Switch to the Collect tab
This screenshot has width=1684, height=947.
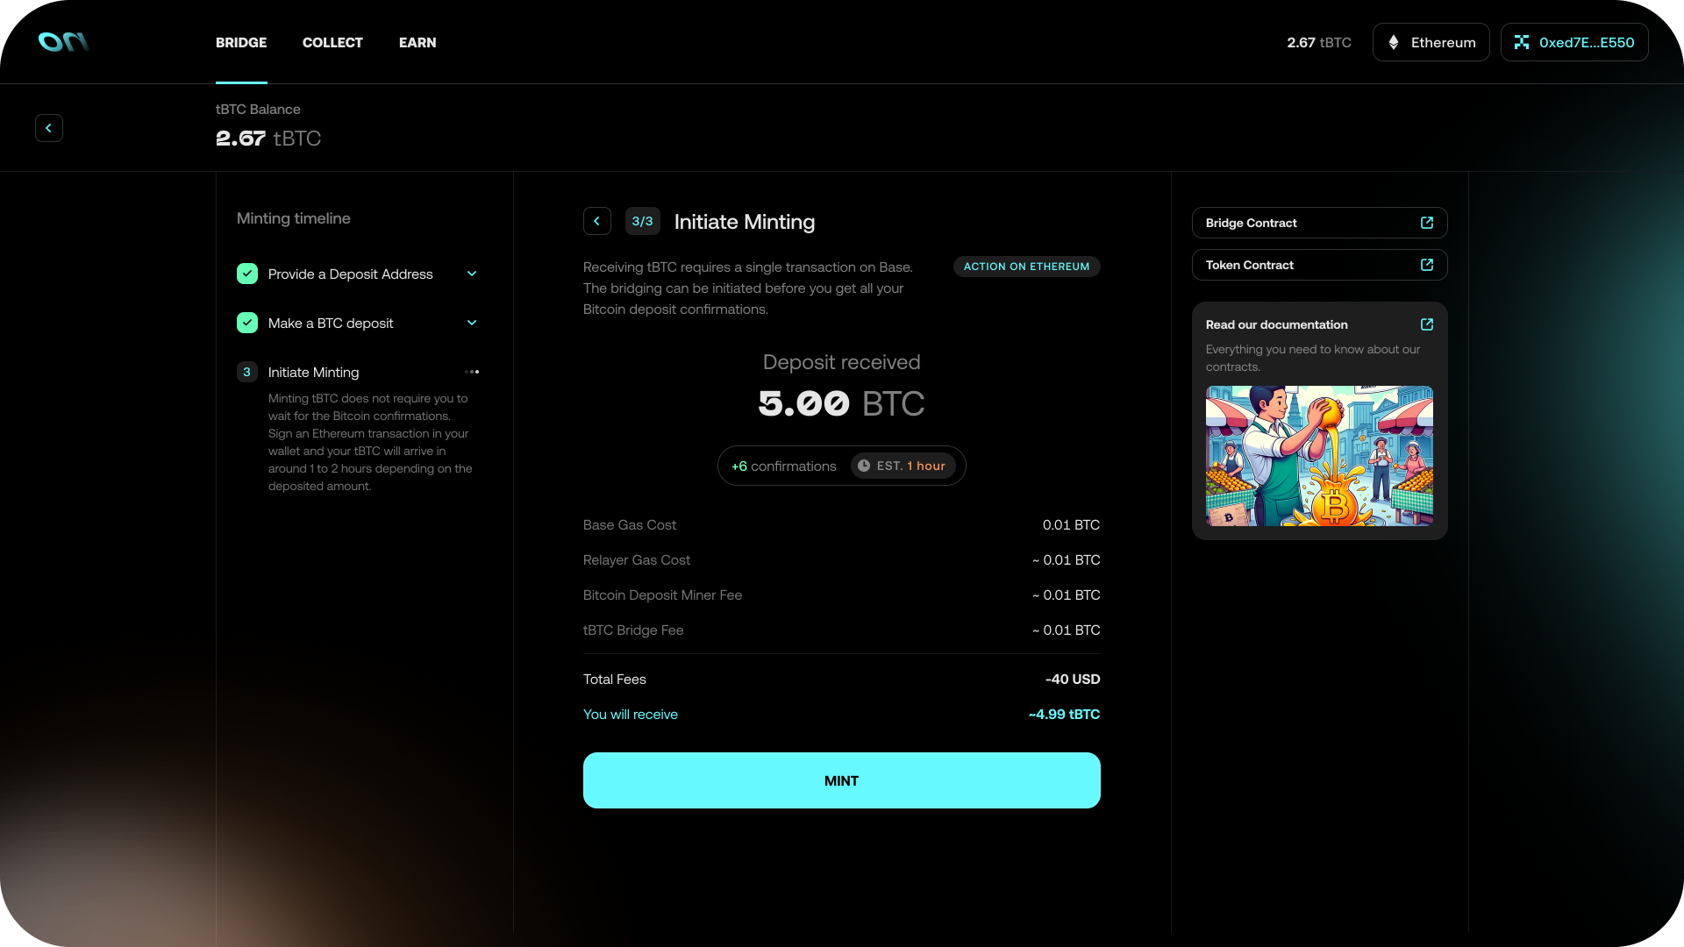click(332, 42)
